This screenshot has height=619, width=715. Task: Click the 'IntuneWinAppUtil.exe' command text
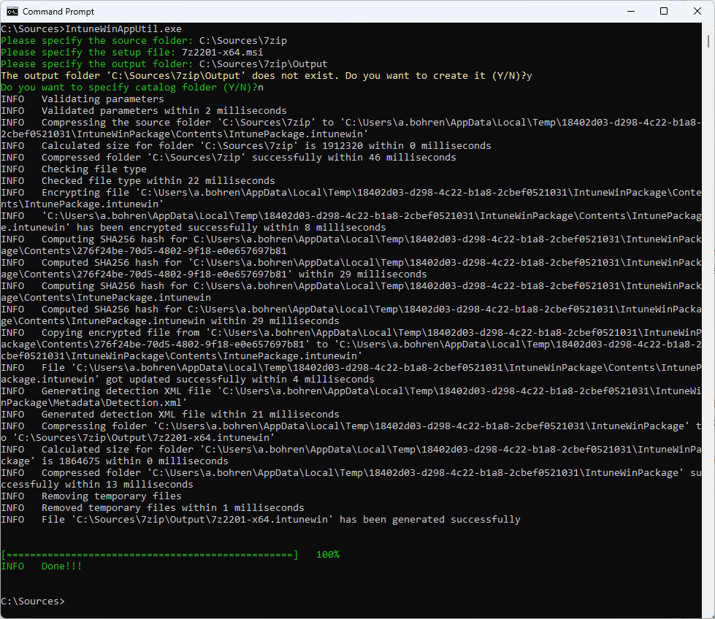pos(123,28)
